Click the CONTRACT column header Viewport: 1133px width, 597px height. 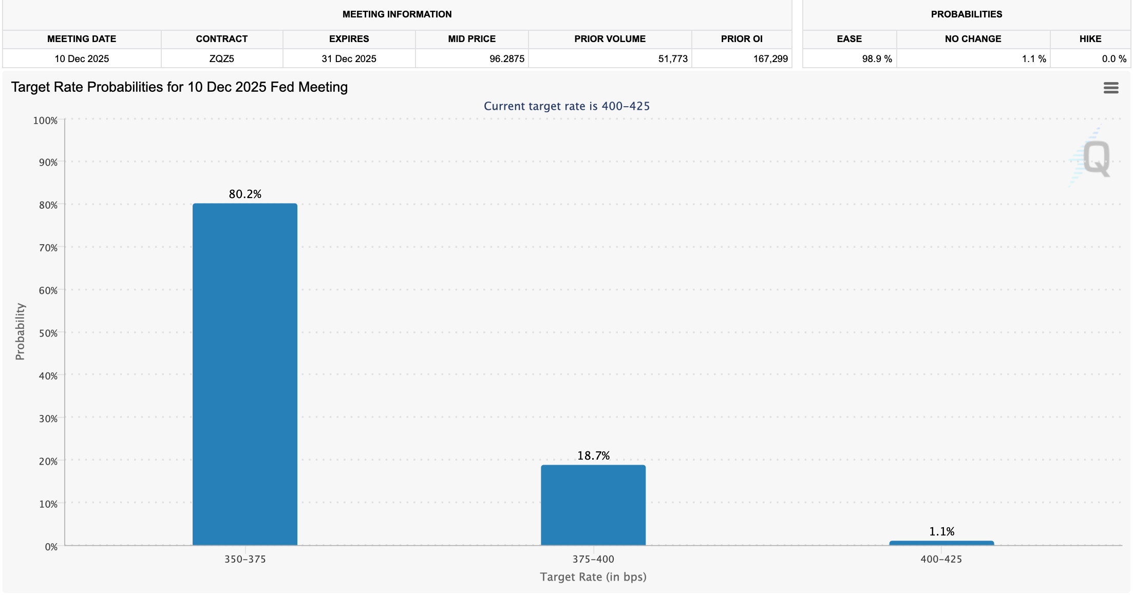pyautogui.click(x=222, y=39)
